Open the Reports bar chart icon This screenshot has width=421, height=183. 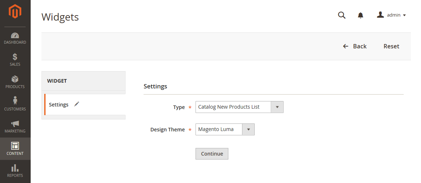(15, 168)
